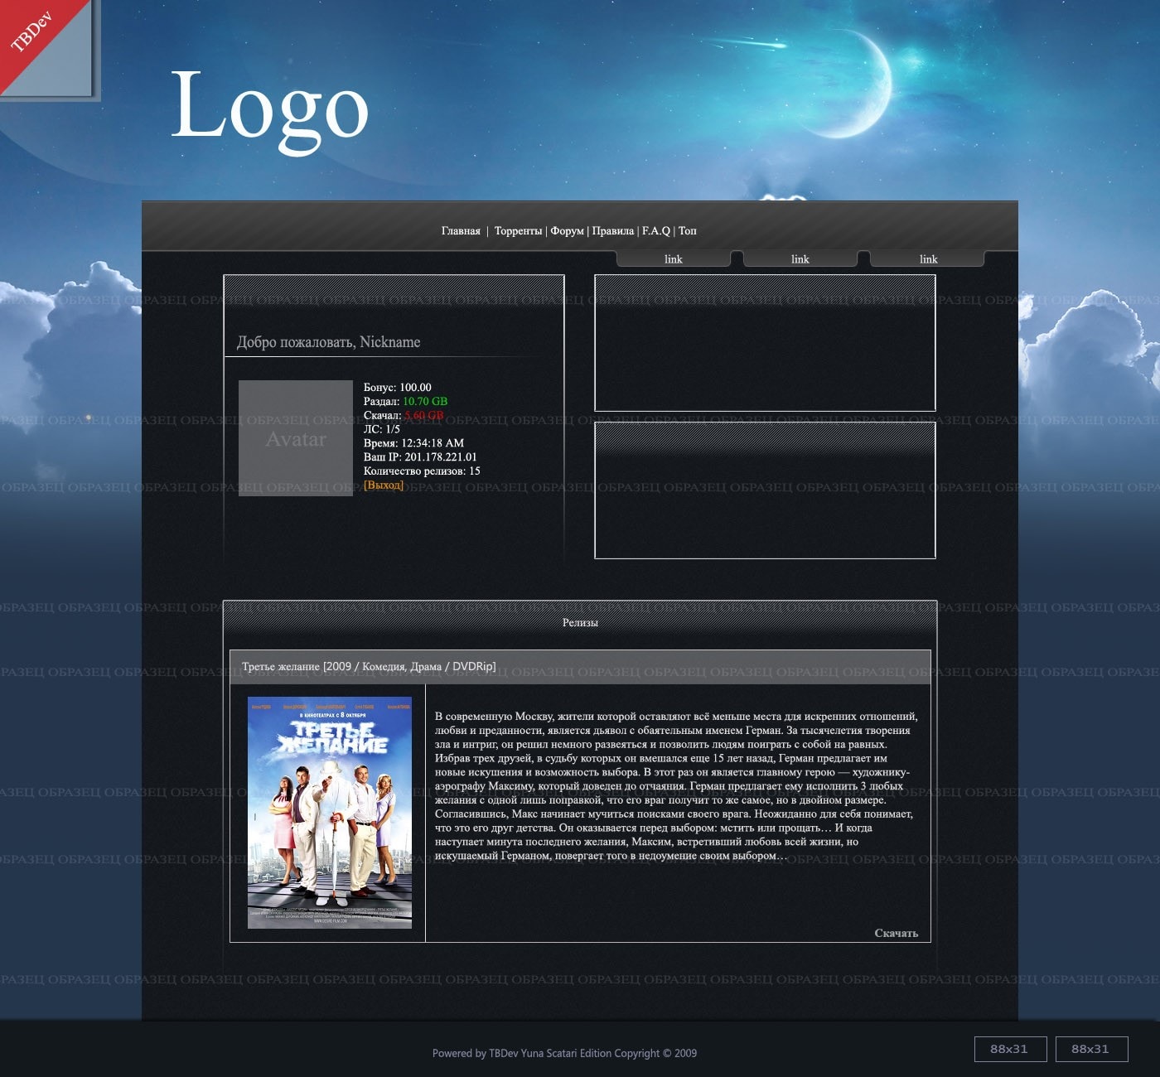Select Правила in the top menu
The height and width of the screenshot is (1077, 1160).
click(612, 231)
